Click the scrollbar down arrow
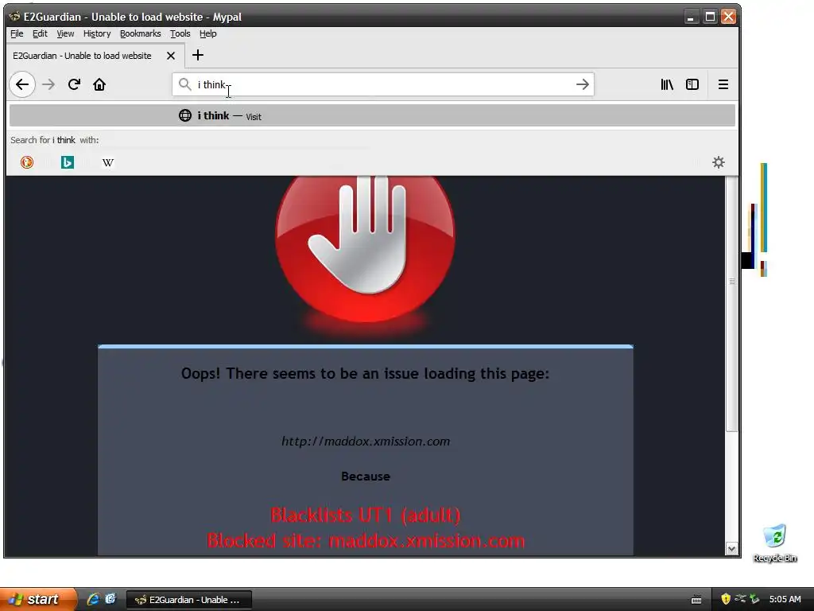The width and height of the screenshot is (814, 611). click(732, 549)
